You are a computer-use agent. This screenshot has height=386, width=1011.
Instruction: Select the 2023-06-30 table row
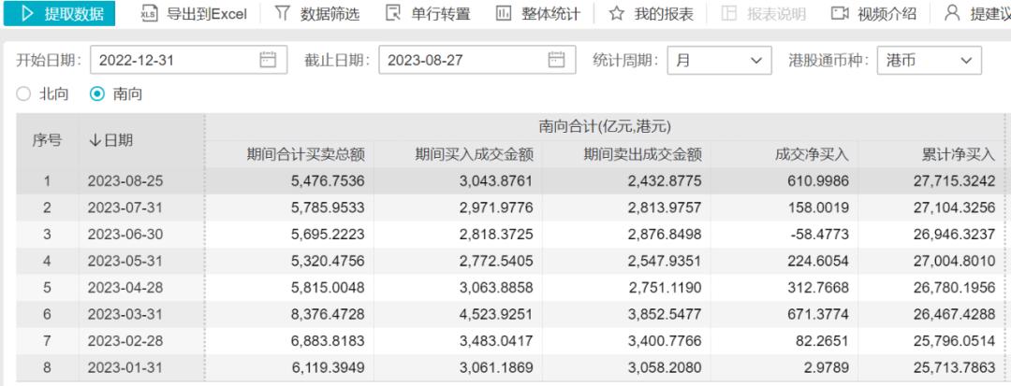point(505,234)
